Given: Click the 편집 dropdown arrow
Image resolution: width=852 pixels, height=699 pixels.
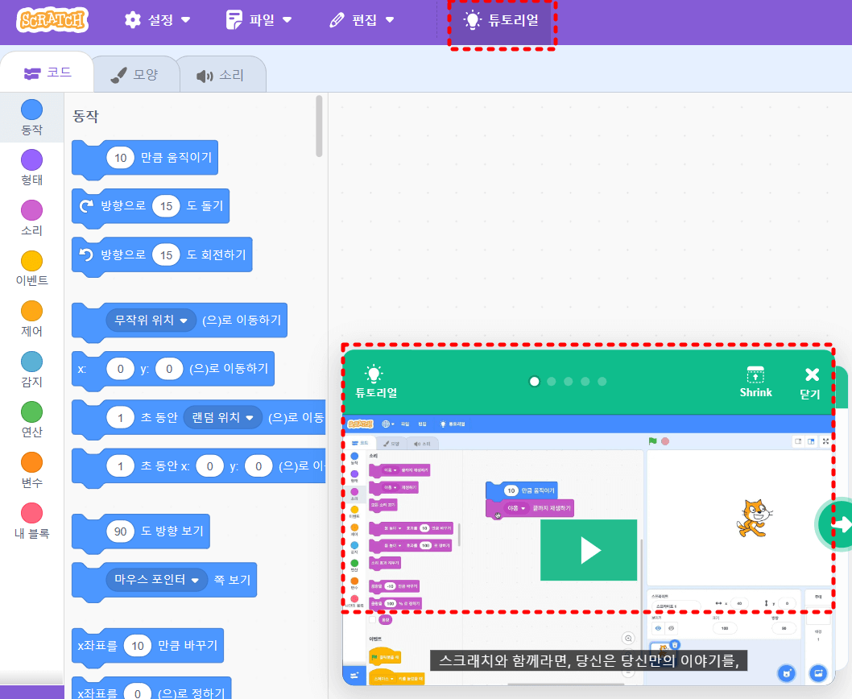Looking at the screenshot, I should tap(390, 20).
